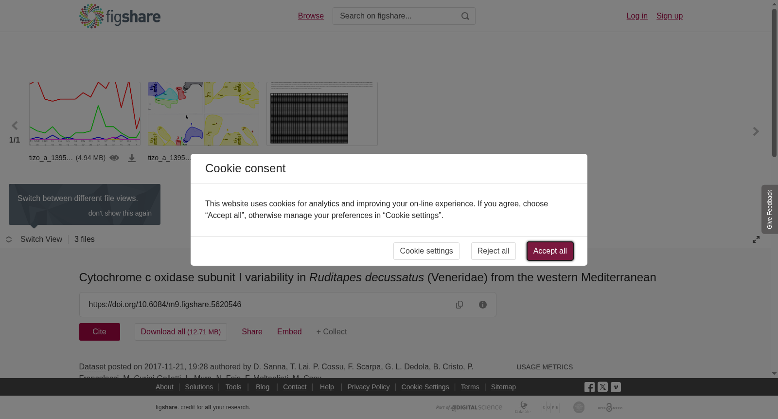Click the Switch View arrows icon

(x=9, y=239)
